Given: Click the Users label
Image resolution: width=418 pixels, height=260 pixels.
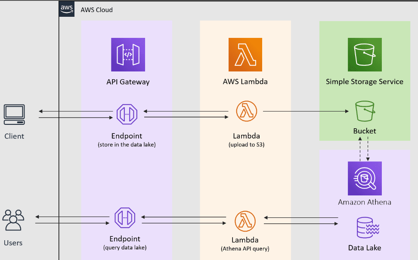Looking at the screenshot, I should point(13,243).
